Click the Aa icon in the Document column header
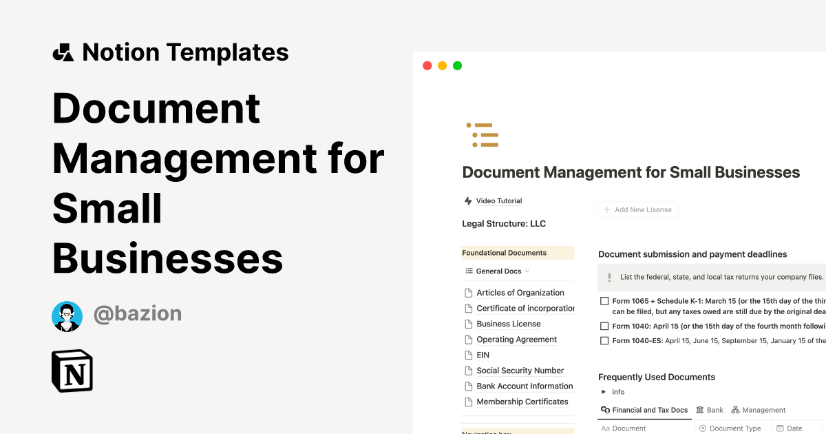The height and width of the screenshot is (434, 826). (x=604, y=428)
